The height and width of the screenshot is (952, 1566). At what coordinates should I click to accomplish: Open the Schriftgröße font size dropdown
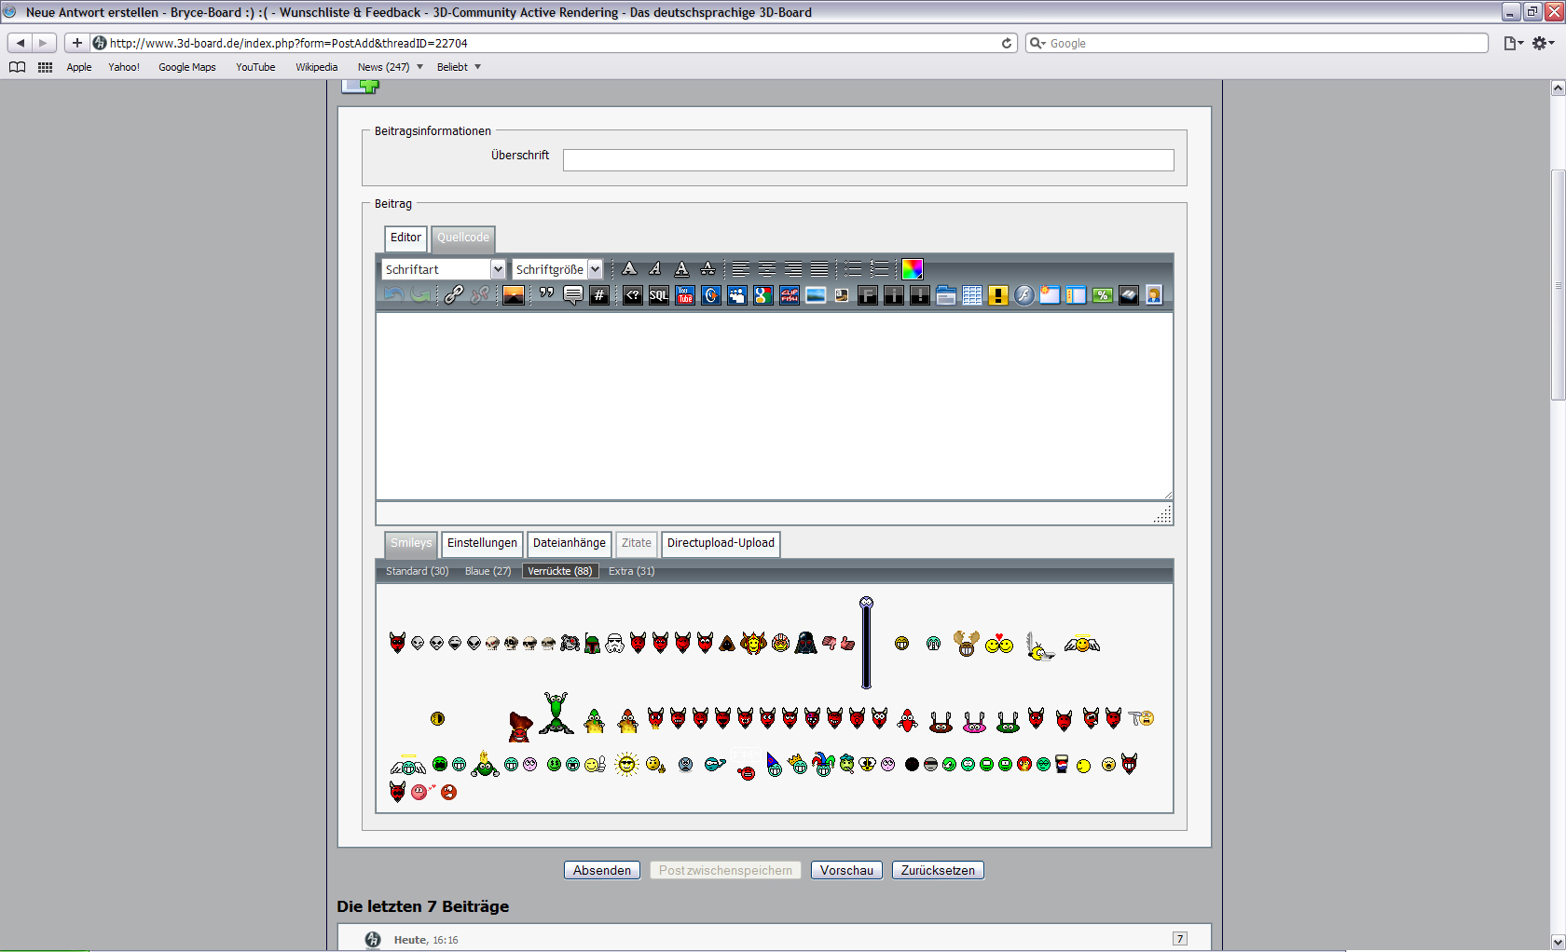click(x=557, y=269)
